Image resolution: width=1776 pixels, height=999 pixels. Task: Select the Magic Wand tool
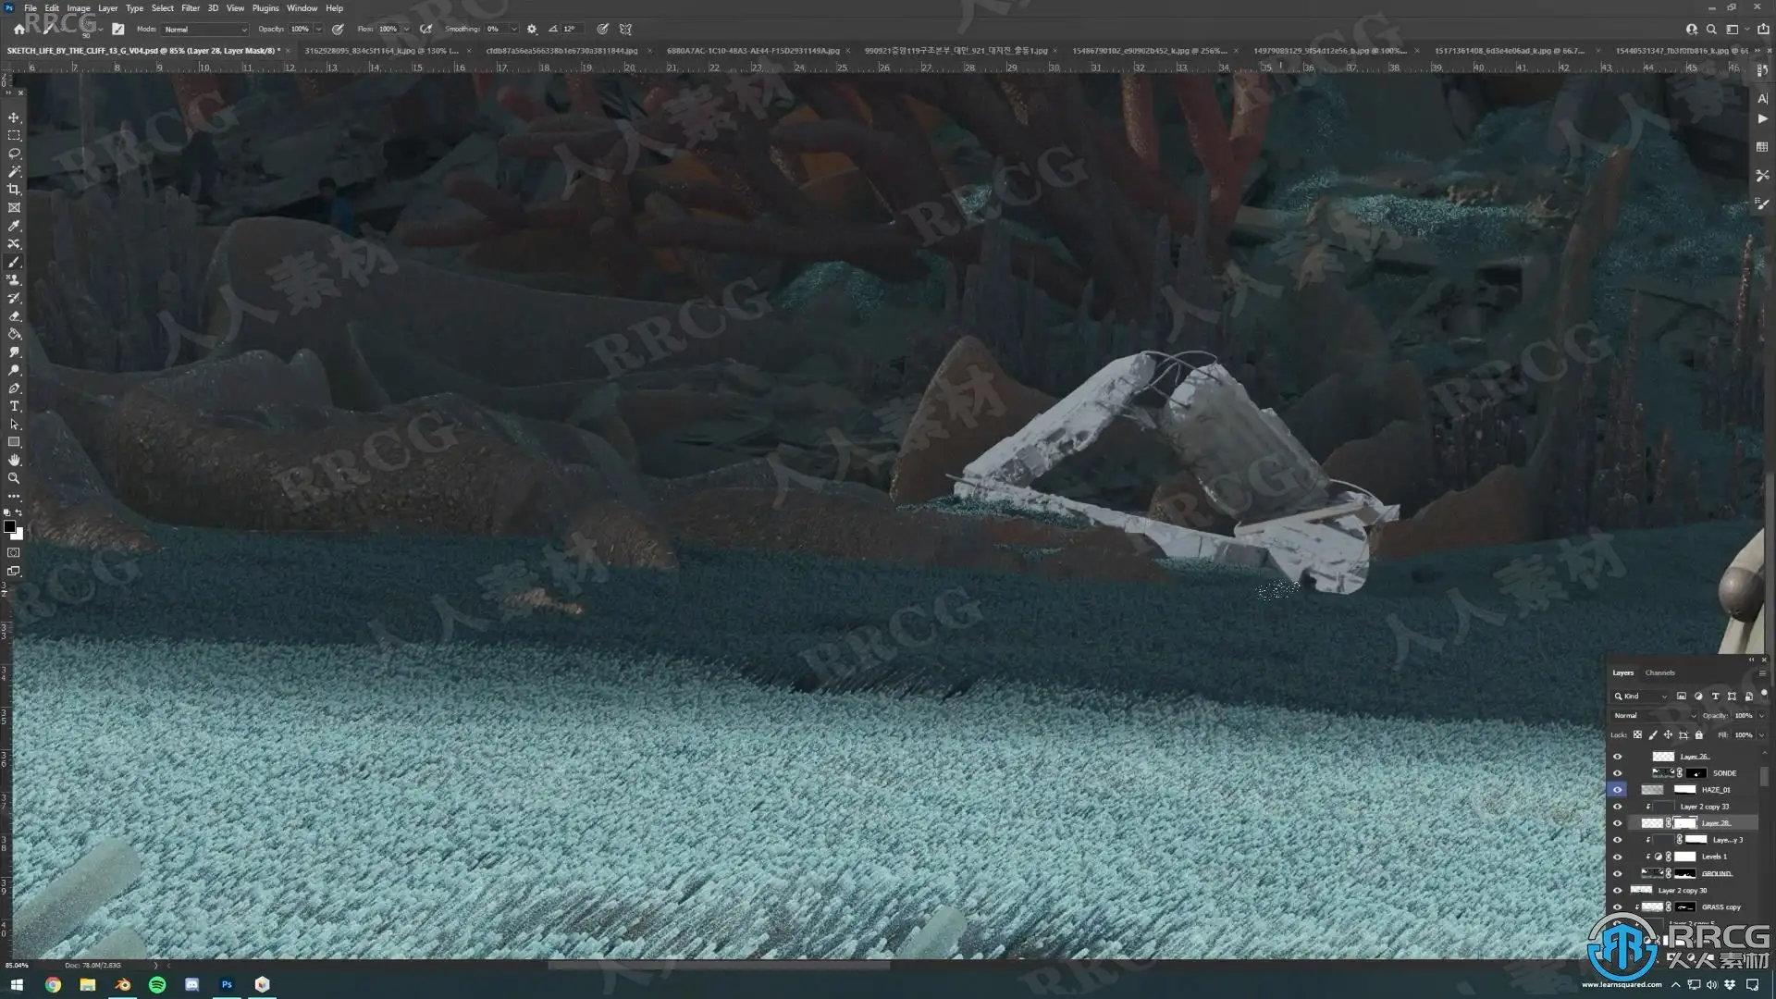(14, 171)
